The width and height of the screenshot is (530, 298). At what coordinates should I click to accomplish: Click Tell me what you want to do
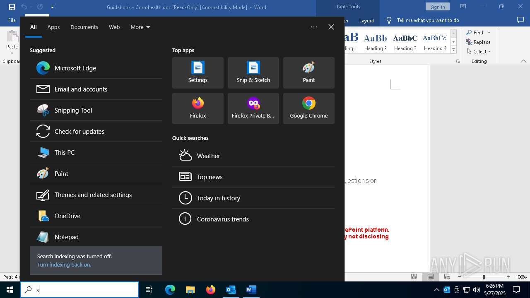coord(428,20)
